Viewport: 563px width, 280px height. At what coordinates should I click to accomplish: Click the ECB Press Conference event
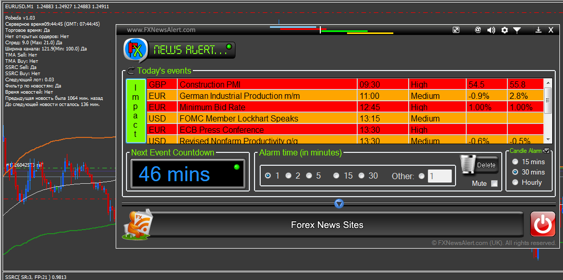267,129
